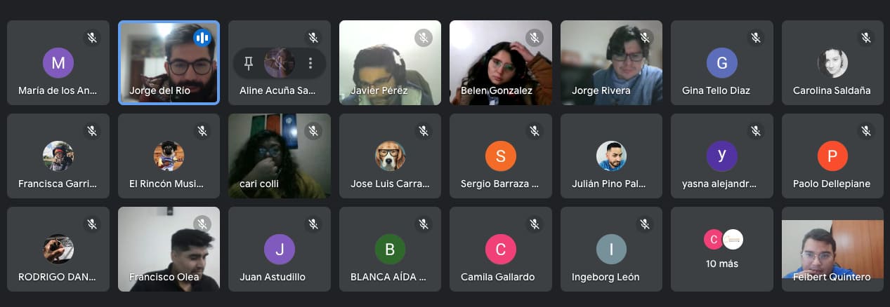Click Jorge del Río's speaking audio indicator
The image size is (890, 307).
[202, 38]
